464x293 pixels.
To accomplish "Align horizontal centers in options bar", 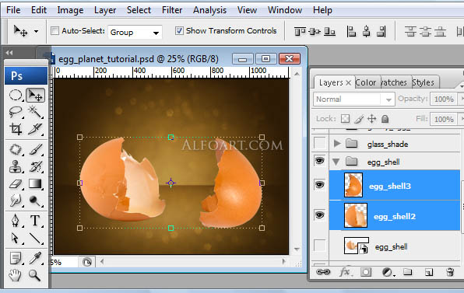I will pyautogui.click(x=367, y=31).
